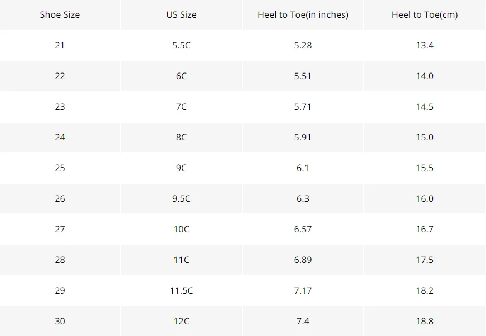Select the 11.5C US size cell

tap(181, 290)
